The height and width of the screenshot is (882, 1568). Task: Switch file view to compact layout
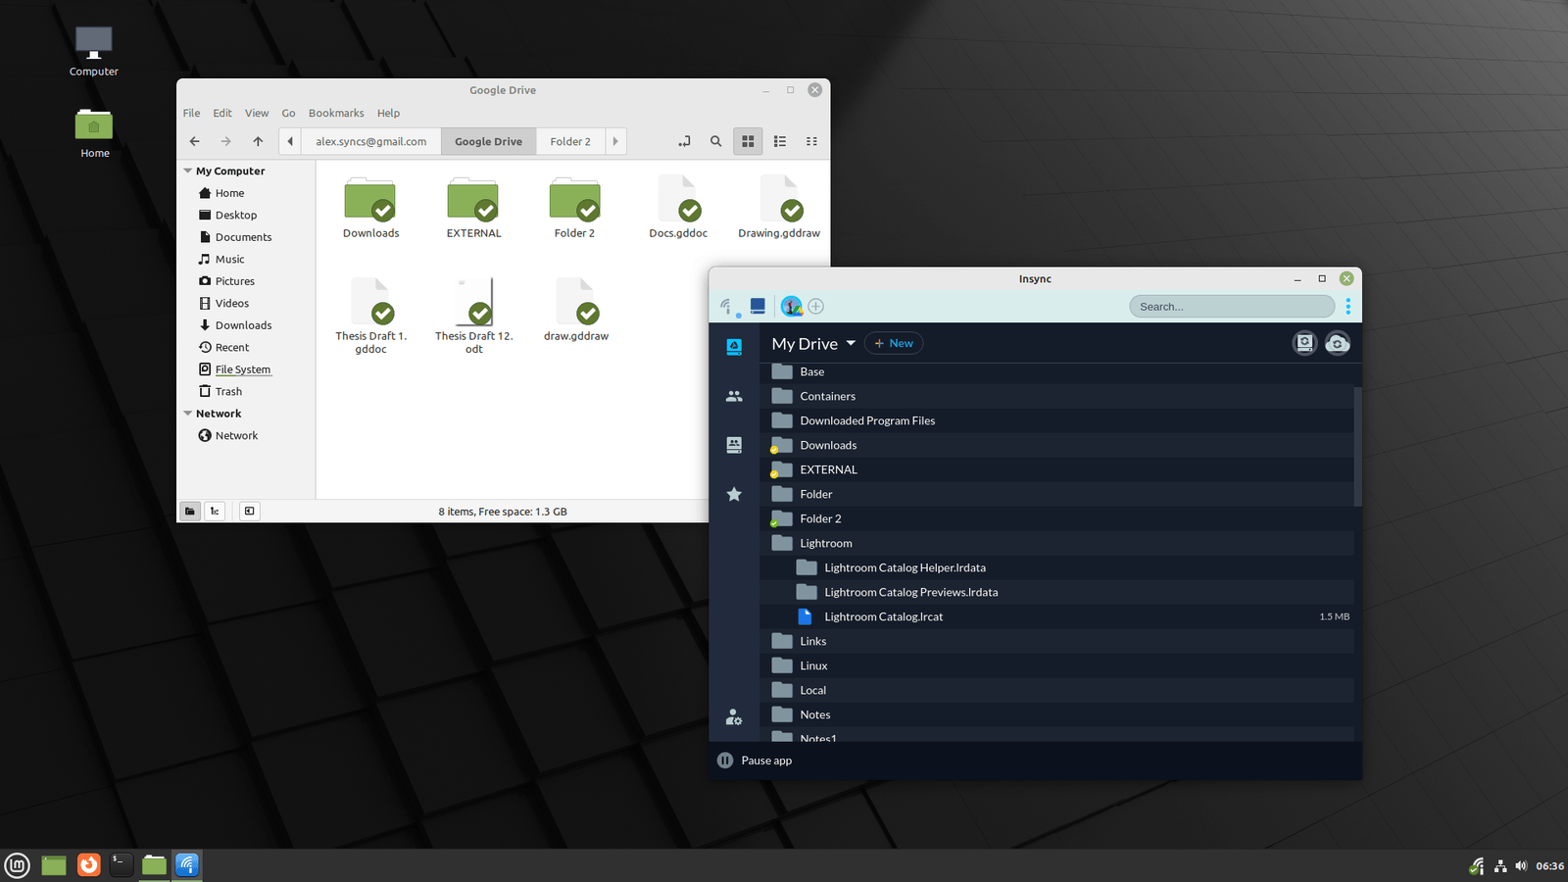pos(810,141)
